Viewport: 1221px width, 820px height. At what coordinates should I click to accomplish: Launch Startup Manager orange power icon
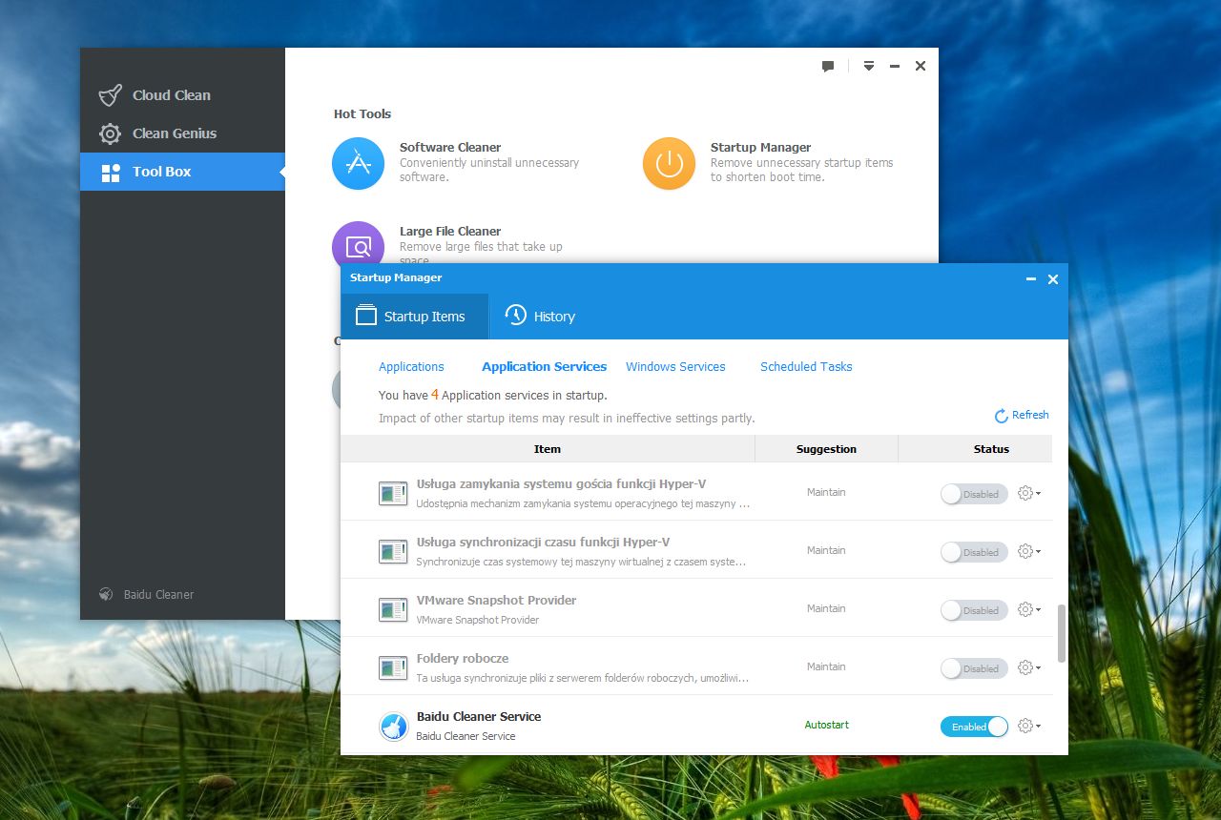669,163
